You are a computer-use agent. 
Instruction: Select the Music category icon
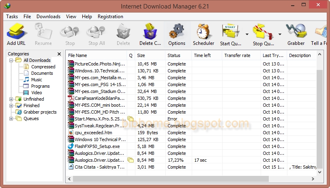click(x=26, y=80)
